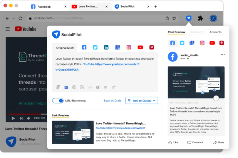The image size is (238, 158).
Task: Add media with the image/video icon
Action: [58, 87]
